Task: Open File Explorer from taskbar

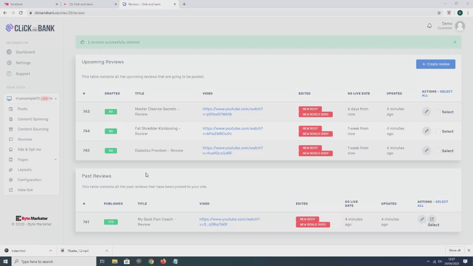Action: [x=115, y=261]
